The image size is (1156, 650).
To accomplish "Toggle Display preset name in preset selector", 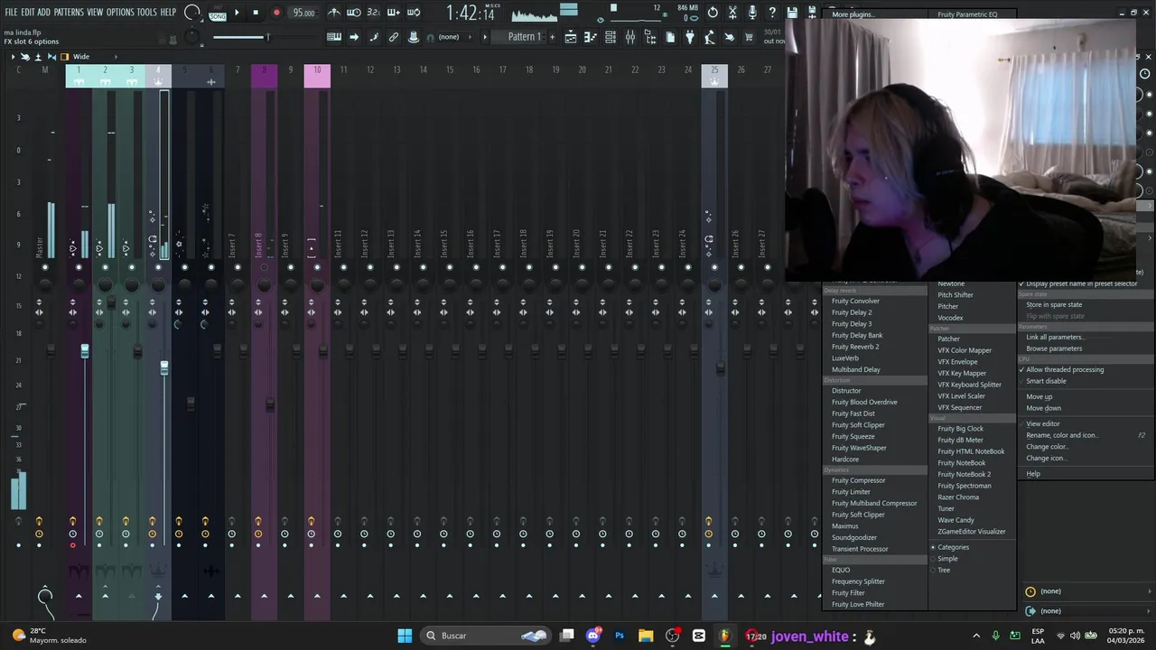I will point(1081,283).
